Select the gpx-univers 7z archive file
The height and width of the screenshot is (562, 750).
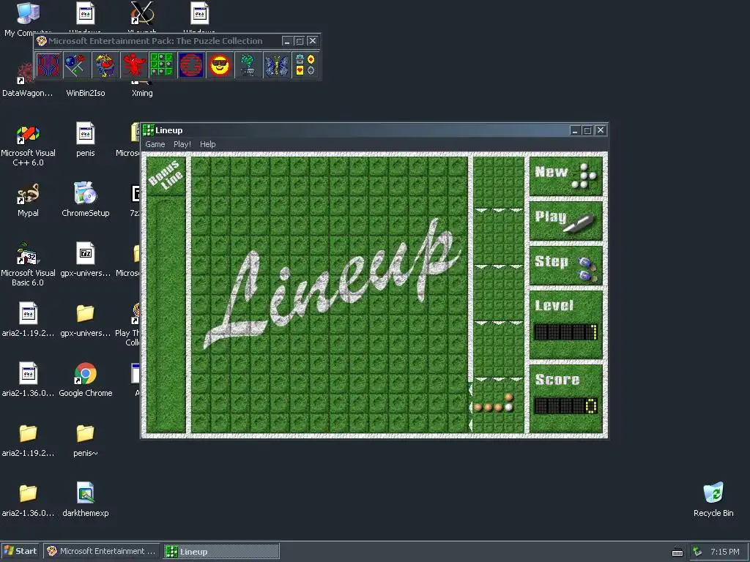[85, 260]
